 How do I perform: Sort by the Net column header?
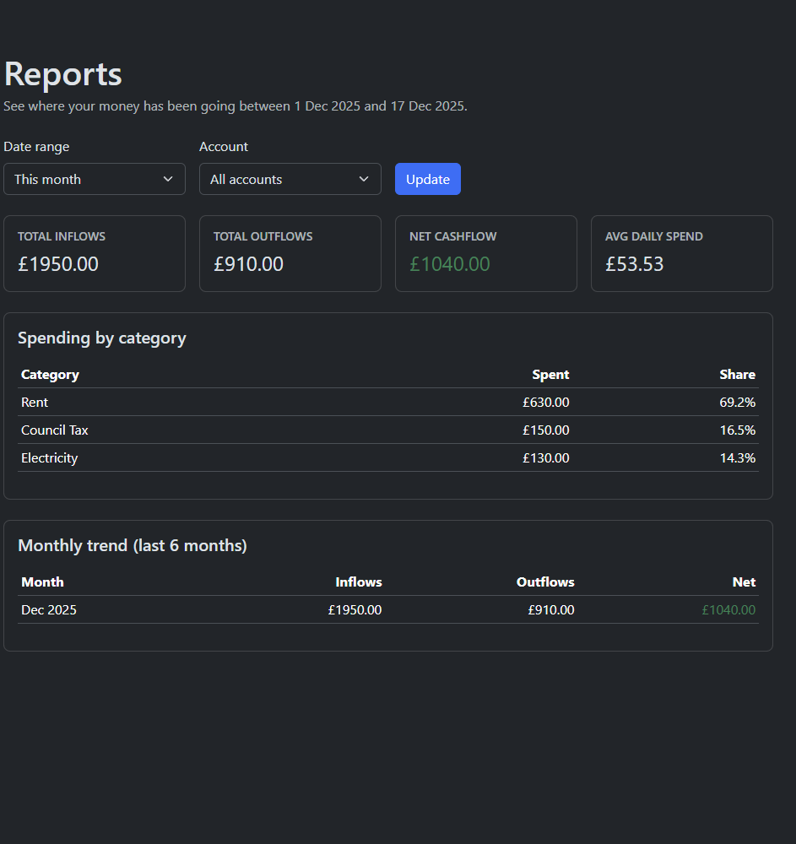tap(744, 582)
